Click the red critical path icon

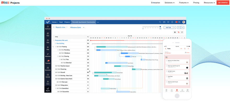tap(179, 32)
